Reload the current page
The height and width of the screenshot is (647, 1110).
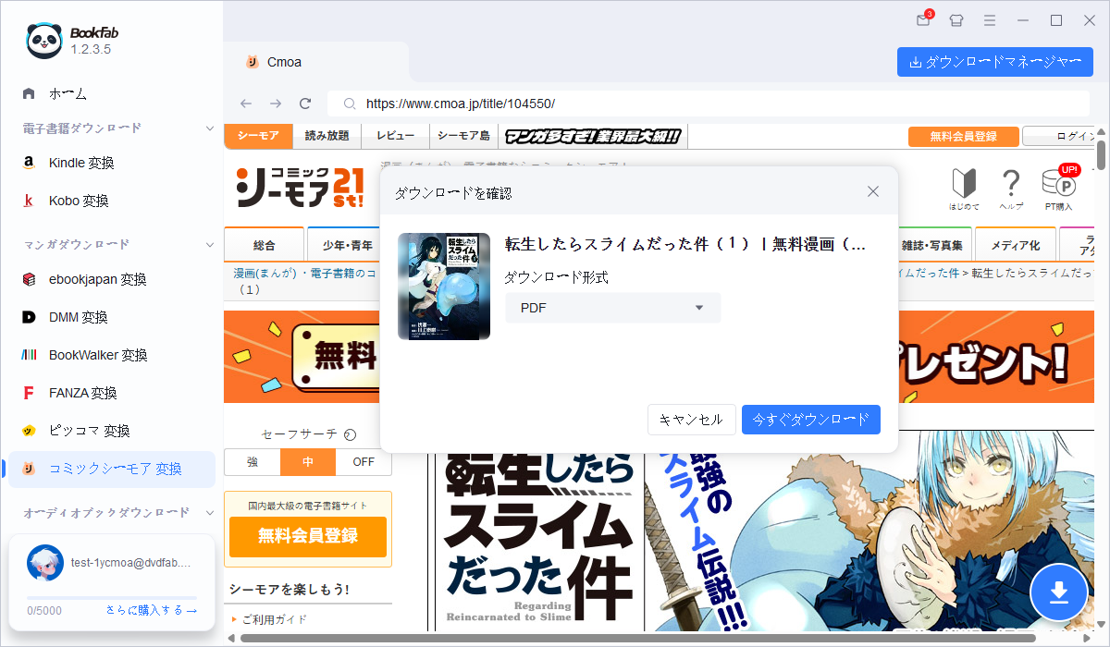(x=305, y=104)
